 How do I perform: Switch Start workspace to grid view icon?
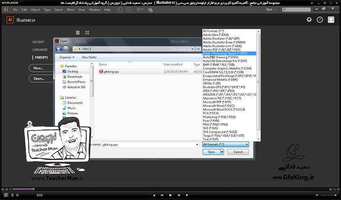[87, 32]
